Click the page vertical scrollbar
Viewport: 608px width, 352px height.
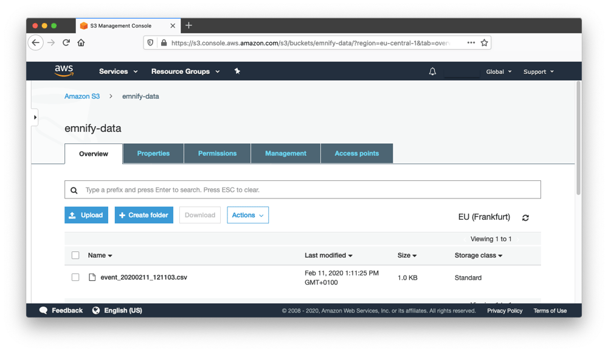578,138
